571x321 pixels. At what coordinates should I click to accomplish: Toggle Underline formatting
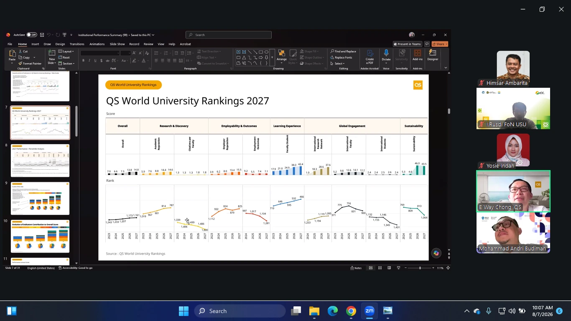(x=95, y=61)
